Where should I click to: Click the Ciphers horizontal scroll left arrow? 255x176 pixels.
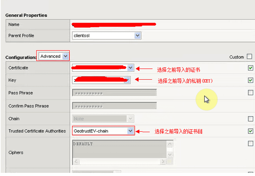[x=76, y=162]
